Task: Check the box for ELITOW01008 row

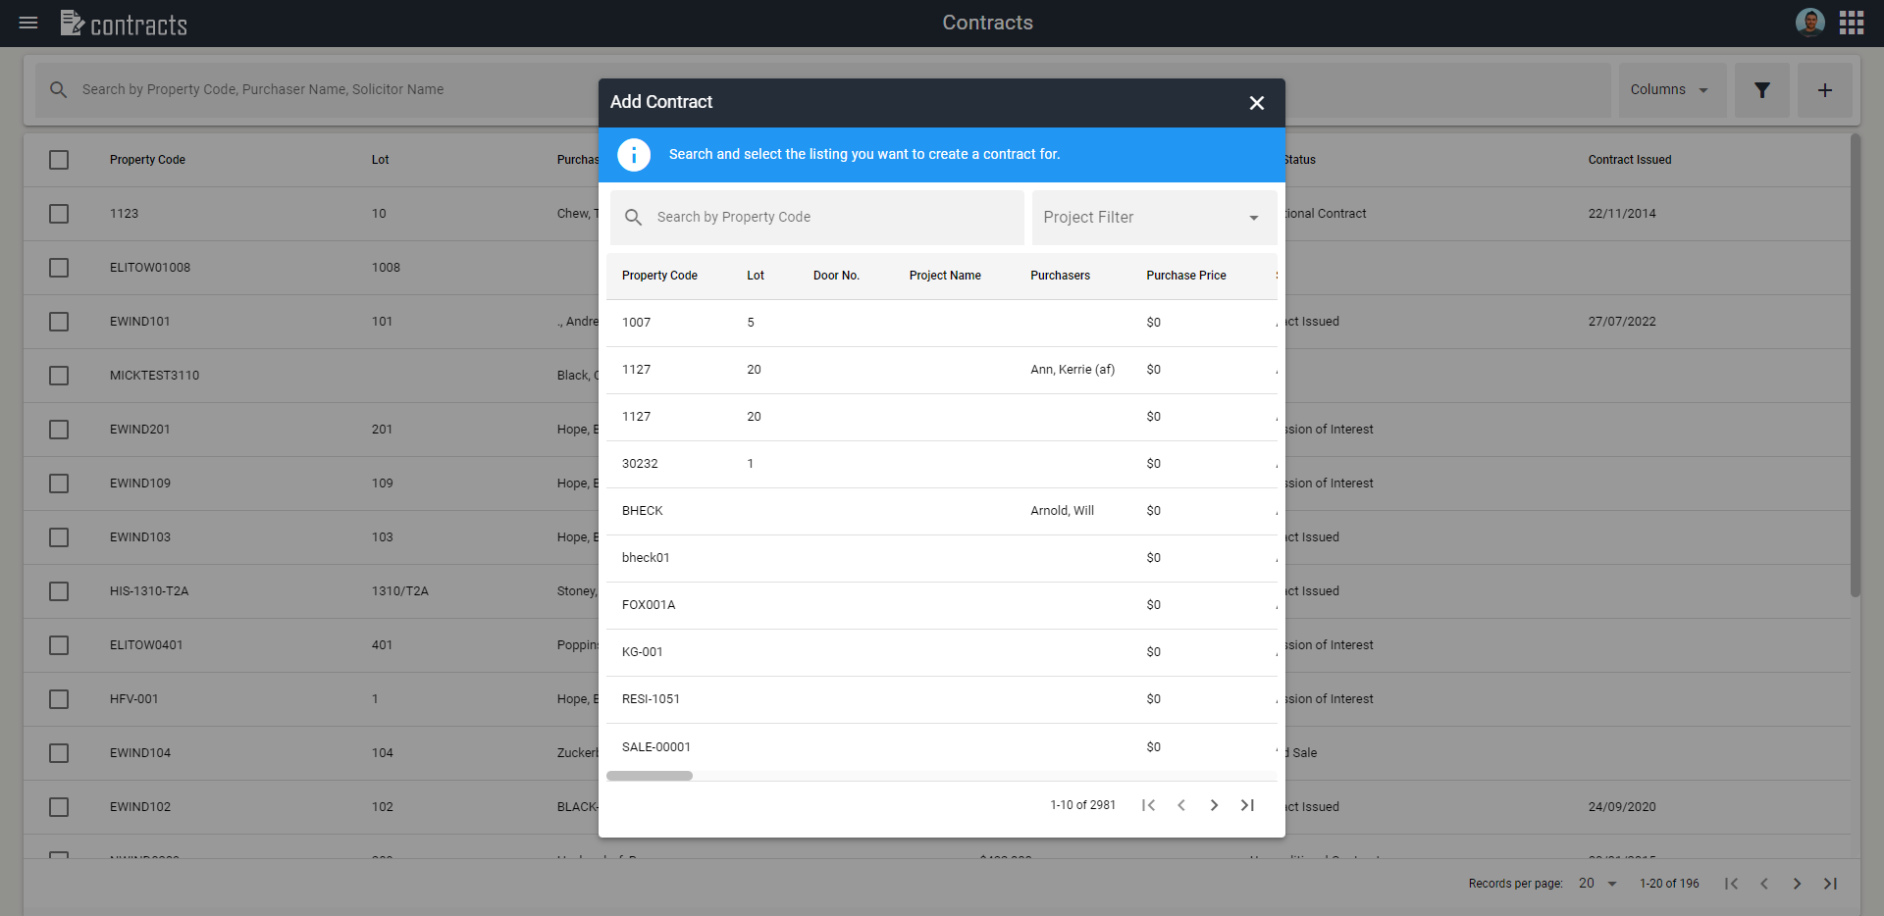Action: pyautogui.click(x=59, y=268)
